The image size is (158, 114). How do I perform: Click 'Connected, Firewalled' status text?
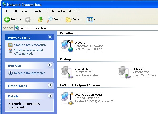[89, 46]
